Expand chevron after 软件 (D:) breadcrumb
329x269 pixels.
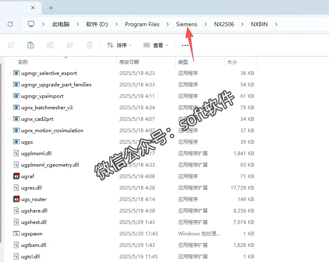(116, 24)
